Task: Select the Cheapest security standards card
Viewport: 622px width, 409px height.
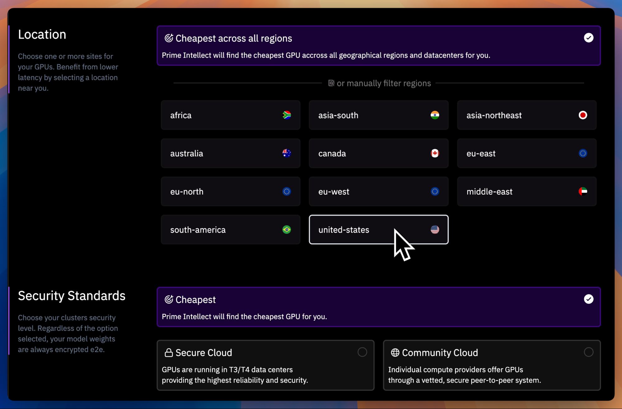Action: pos(378,307)
